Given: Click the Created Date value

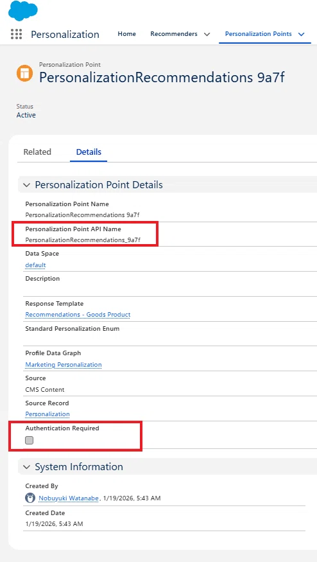Looking at the screenshot, I should tap(54, 523).
